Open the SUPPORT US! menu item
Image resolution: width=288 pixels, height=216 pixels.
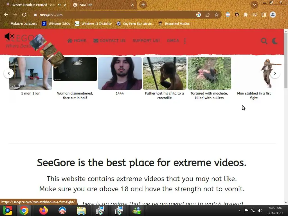pos(146,40)
